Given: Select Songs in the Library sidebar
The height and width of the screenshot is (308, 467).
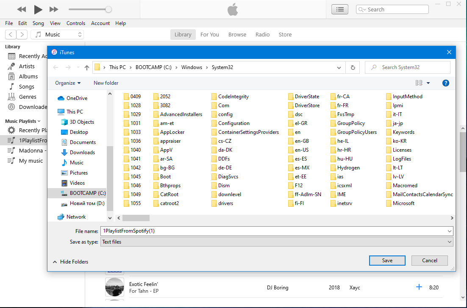Looking at the screenshot, I should pos(26,87).
